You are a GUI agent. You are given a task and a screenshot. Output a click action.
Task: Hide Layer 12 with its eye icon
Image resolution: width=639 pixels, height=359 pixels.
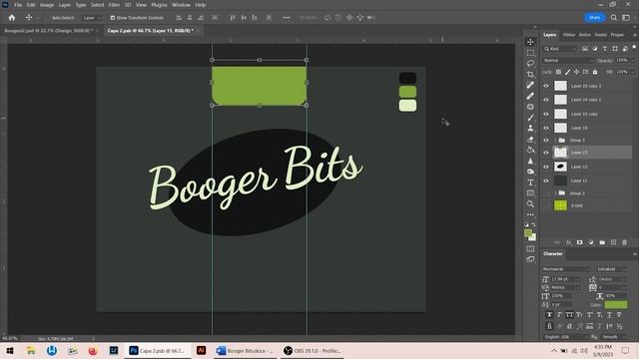[546, 167]
